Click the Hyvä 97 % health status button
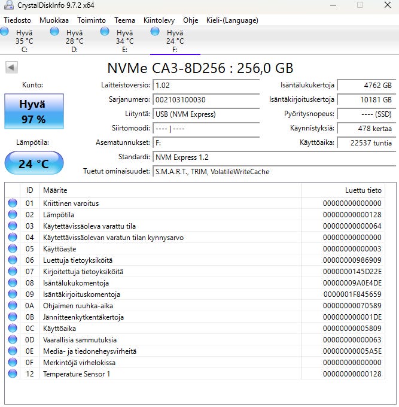The image size is (399, 407). coord(33,111)
